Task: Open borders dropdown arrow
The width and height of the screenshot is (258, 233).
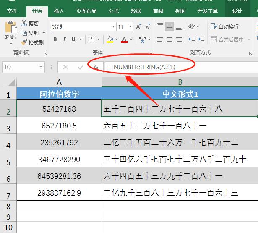Action: coord(99,39)
